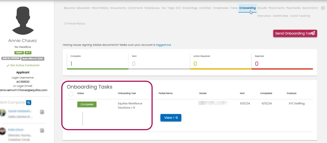The height and width of the screenshot is (143, 327).
Task: Go to the Documents tab
Action: click(x=118, y=8)
